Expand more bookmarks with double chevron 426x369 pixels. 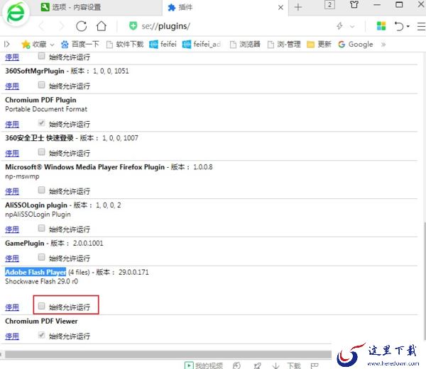[x=383, y=45]
